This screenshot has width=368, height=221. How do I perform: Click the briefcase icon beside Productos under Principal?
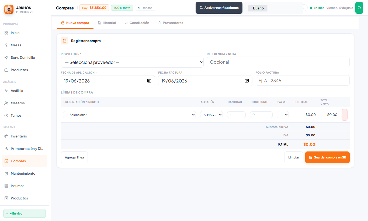6,70
